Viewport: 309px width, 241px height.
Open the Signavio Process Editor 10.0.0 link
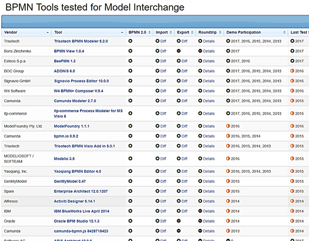(x=82, y=81)
